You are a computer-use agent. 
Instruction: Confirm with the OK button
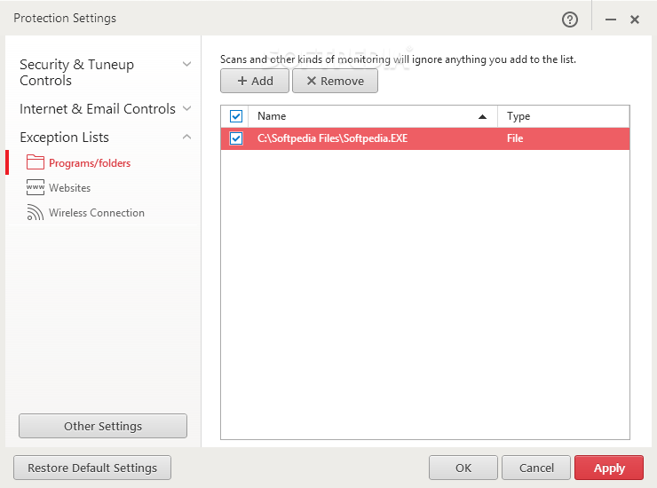pos(463,468)
